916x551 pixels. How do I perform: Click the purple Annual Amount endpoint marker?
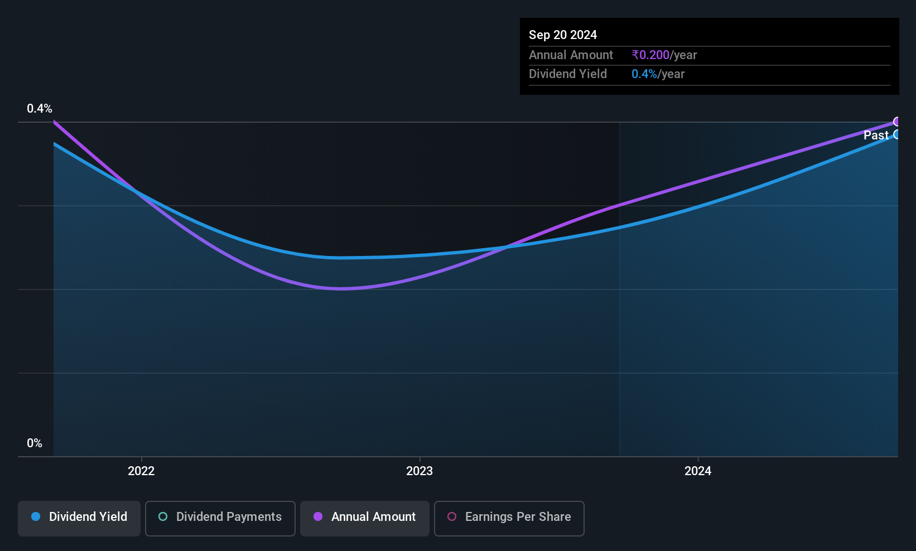click(x=896, y=122)
